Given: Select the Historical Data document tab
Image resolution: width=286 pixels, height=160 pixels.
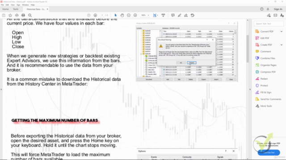Looking at the screenshot, I should pos(36,9).
